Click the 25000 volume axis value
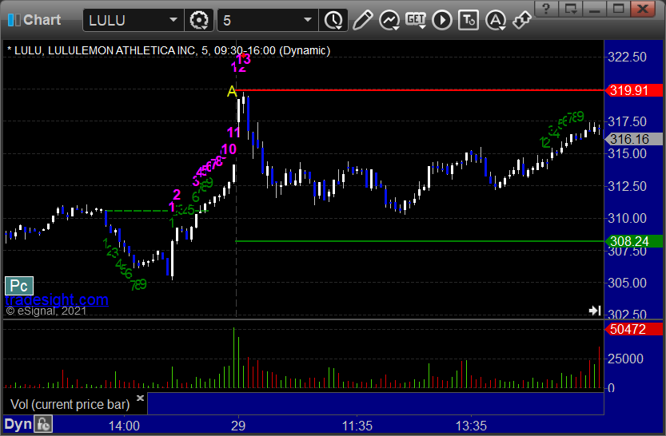 (625, 359)
